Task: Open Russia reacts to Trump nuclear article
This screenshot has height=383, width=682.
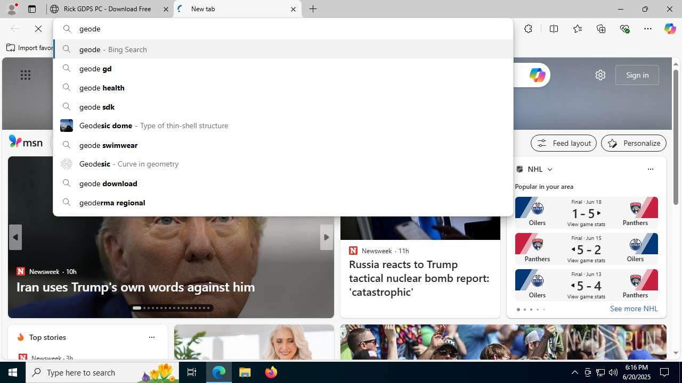Action: pos(419,278)
